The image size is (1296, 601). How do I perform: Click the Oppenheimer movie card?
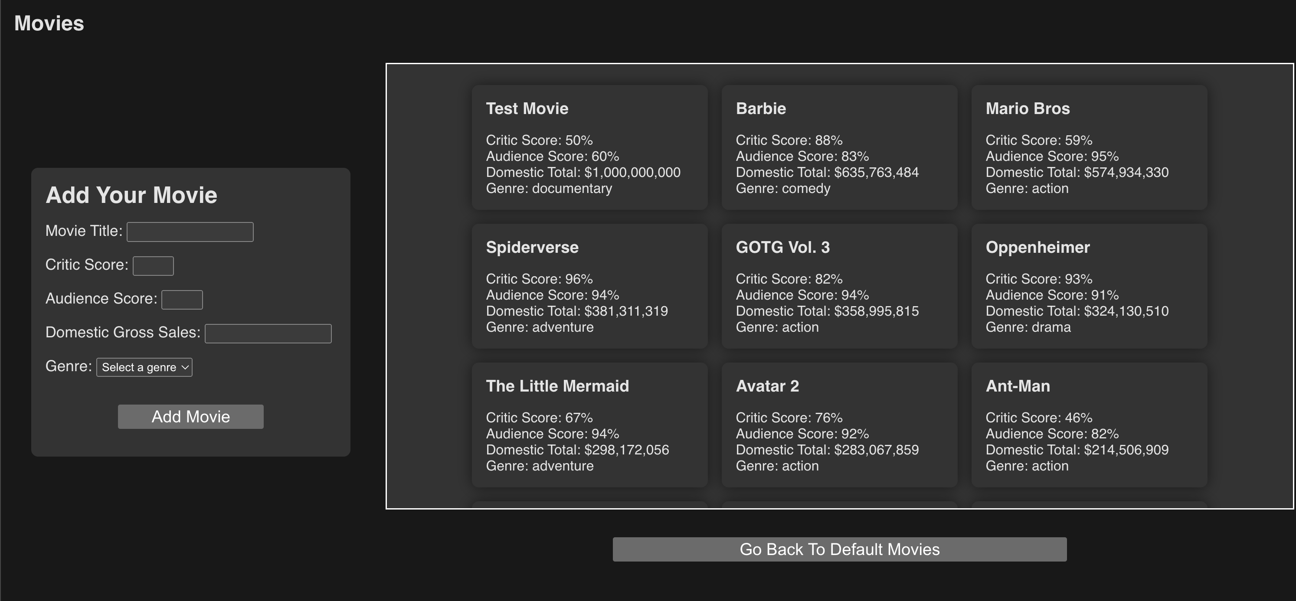tap(1089, 286)
